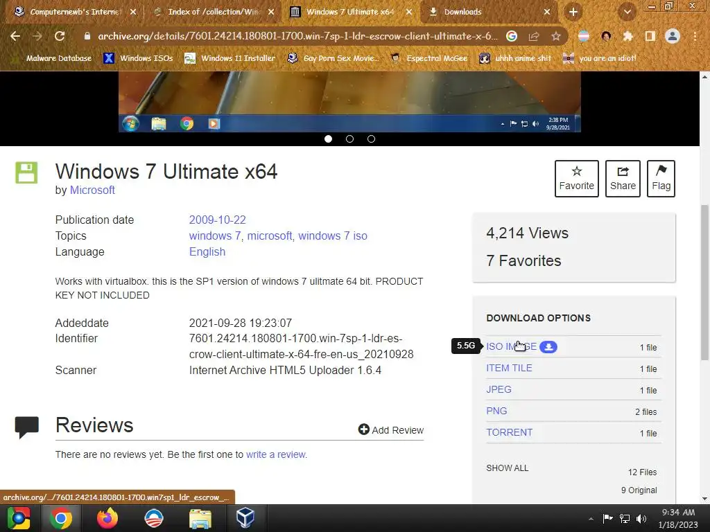Open the Extensions puzzle icon

(x=628, y=36)
